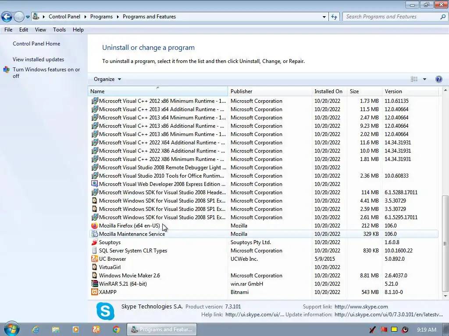Screen dimensions: 449x336
Task: Click the Windows features shield icon
Action: coord(6,70)
